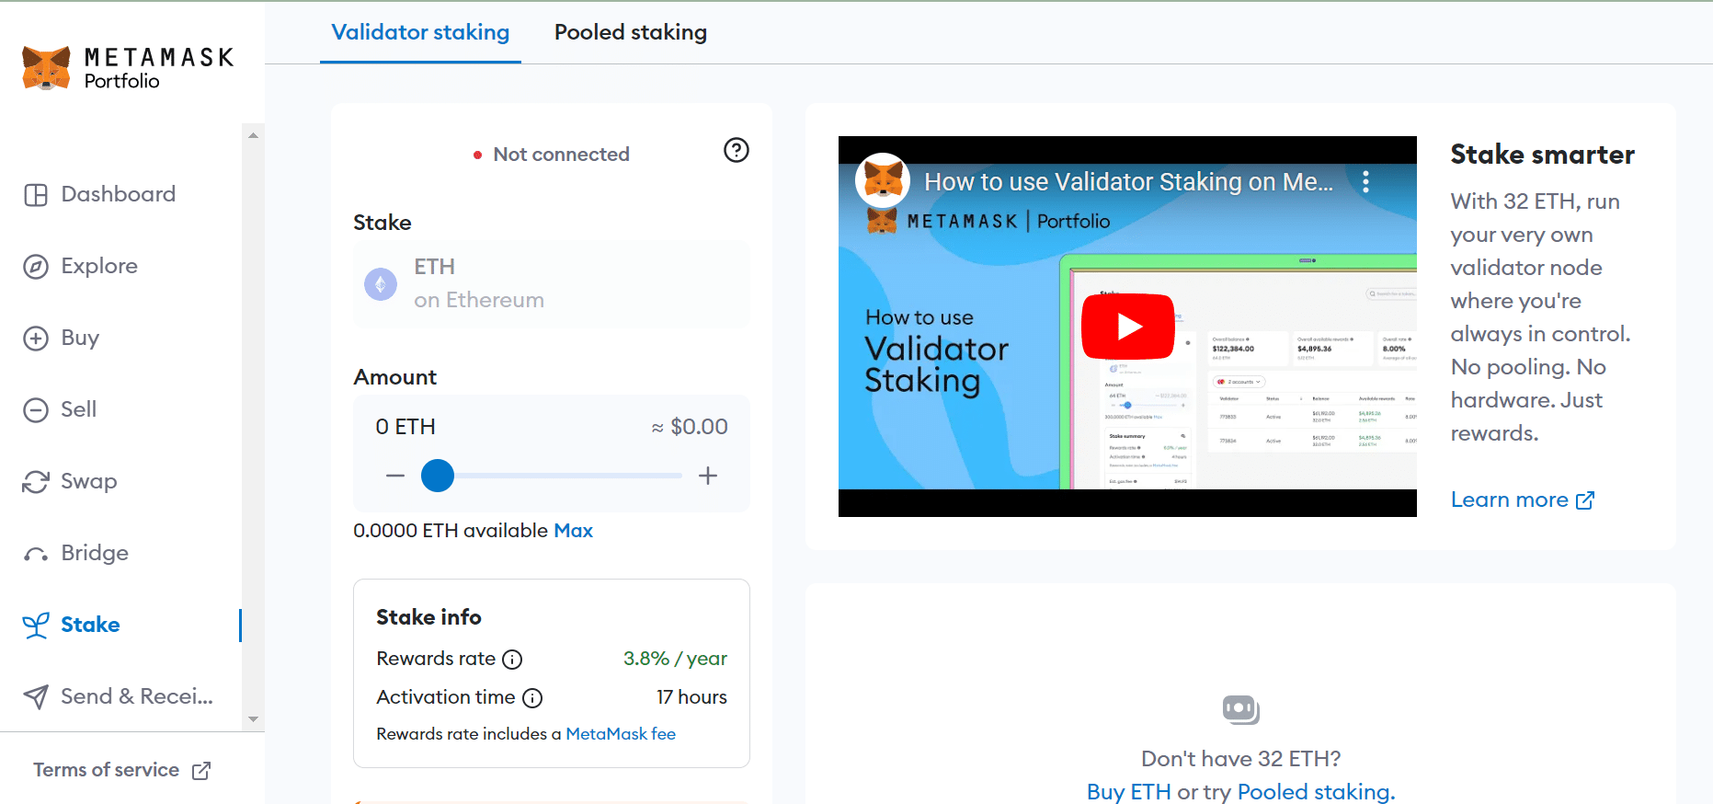Click the video title text
This screenshot has width=1713, height=804.
[1129, 182]
